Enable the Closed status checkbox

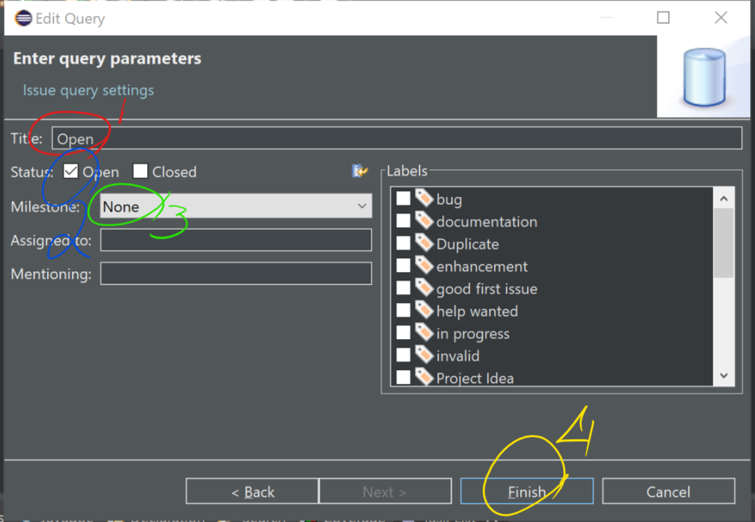[141, 171]
